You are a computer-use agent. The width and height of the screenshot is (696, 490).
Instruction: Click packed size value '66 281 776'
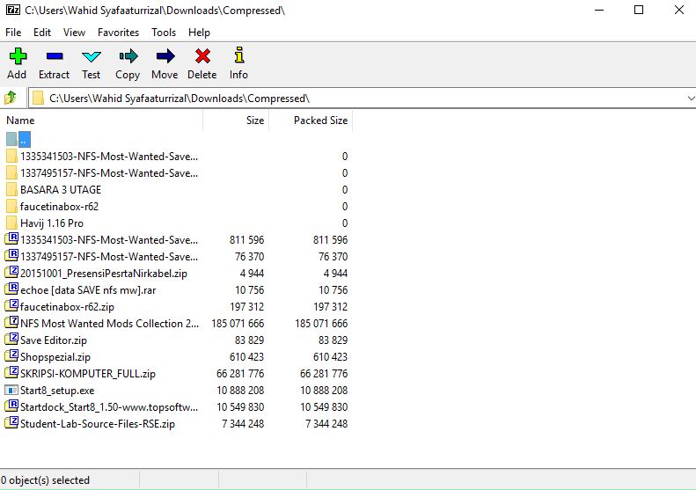pyautogui.click(x=324, y=374)
